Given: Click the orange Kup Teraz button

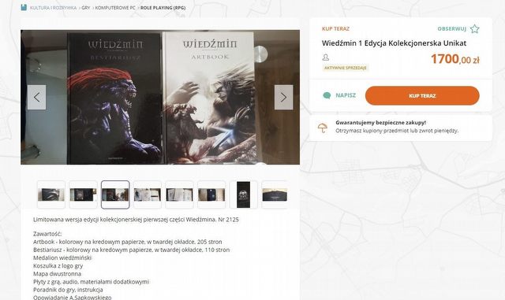Looking at the screenshot, I should click(x=422, y=95).
